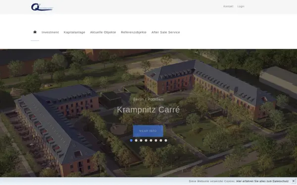Go to the home icon in navigation

pos(35,32)
